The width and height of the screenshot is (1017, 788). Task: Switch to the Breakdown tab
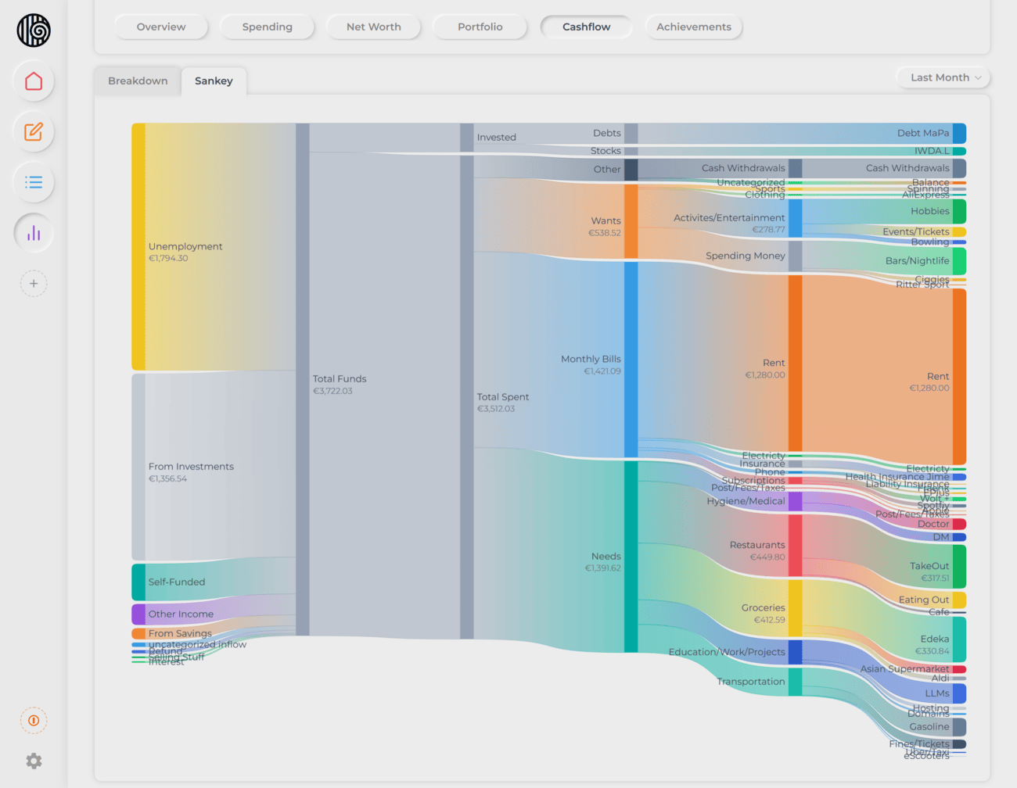coord(137,81)
